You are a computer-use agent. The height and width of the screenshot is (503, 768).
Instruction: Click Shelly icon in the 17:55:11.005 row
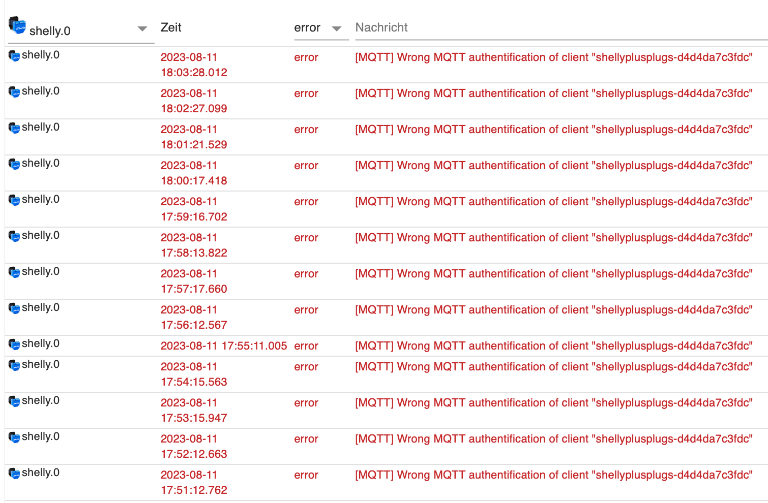pyautogui.click(x=14, y=344)
